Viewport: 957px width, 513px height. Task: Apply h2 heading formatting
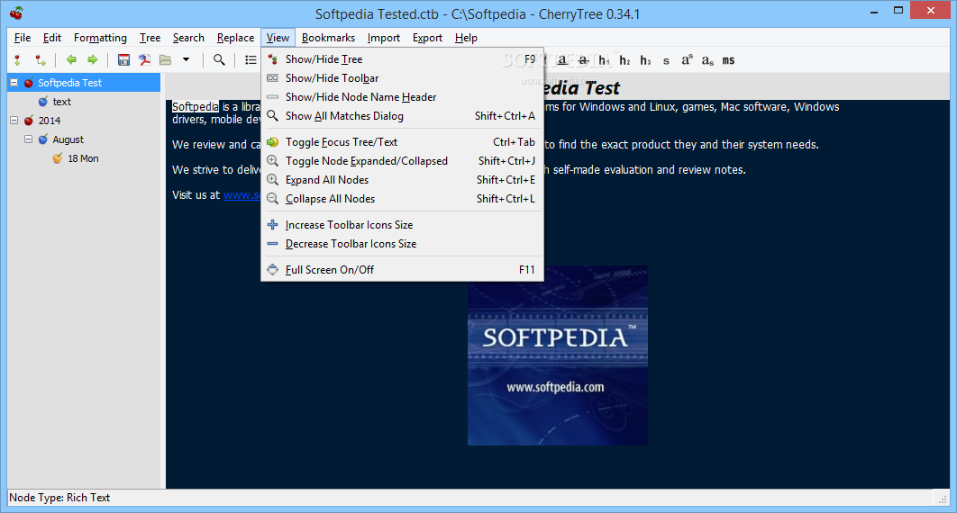pyautogui.click(x=624, y=60)
